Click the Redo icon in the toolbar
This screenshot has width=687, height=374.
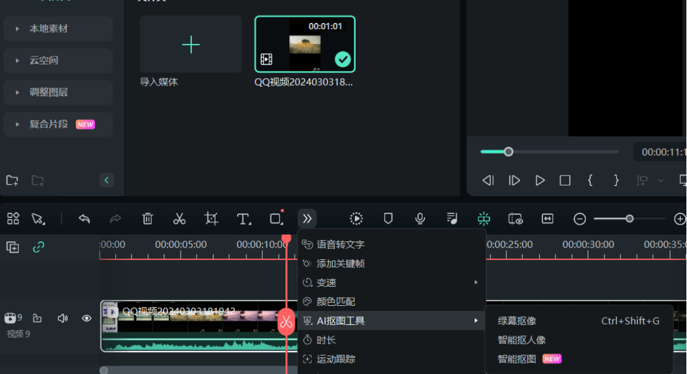pyautogui.click(x=115, y=218)
